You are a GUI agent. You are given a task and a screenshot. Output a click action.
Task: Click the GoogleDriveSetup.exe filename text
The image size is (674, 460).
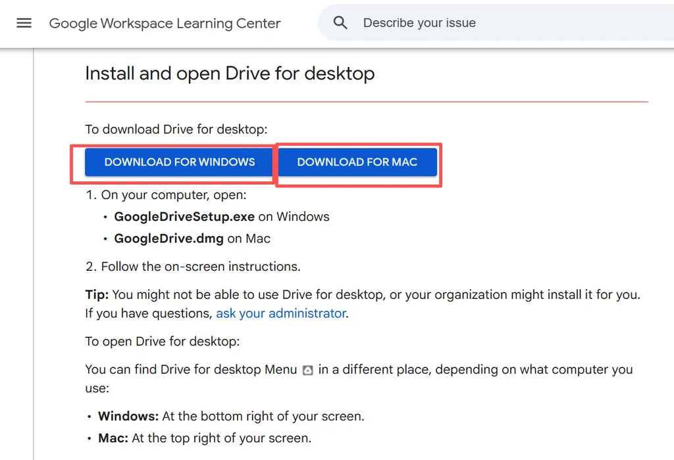pyautogui.click(x=184, y=216)
